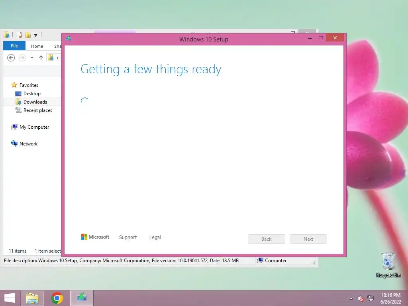Open the Recycle Bin desktop icon
This screenshot has height=306, width=408.
click(388, 265)
